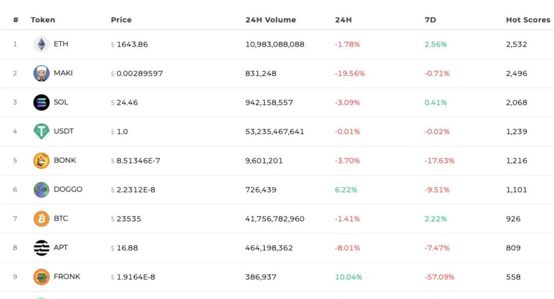Open the MAKI token name link
Image resolution: width=554 pixels, height=299 pixels.
point(63,73)
